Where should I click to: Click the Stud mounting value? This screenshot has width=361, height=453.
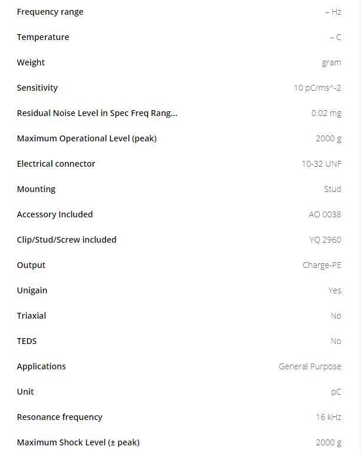click(333, 189)
